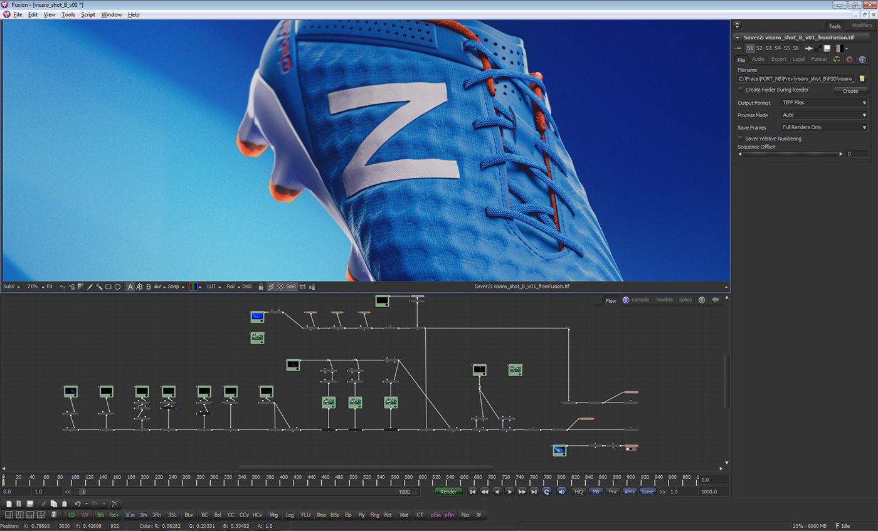
Task: Add a Merge node using the Mrg icon
Action: (x=273, y=515)
